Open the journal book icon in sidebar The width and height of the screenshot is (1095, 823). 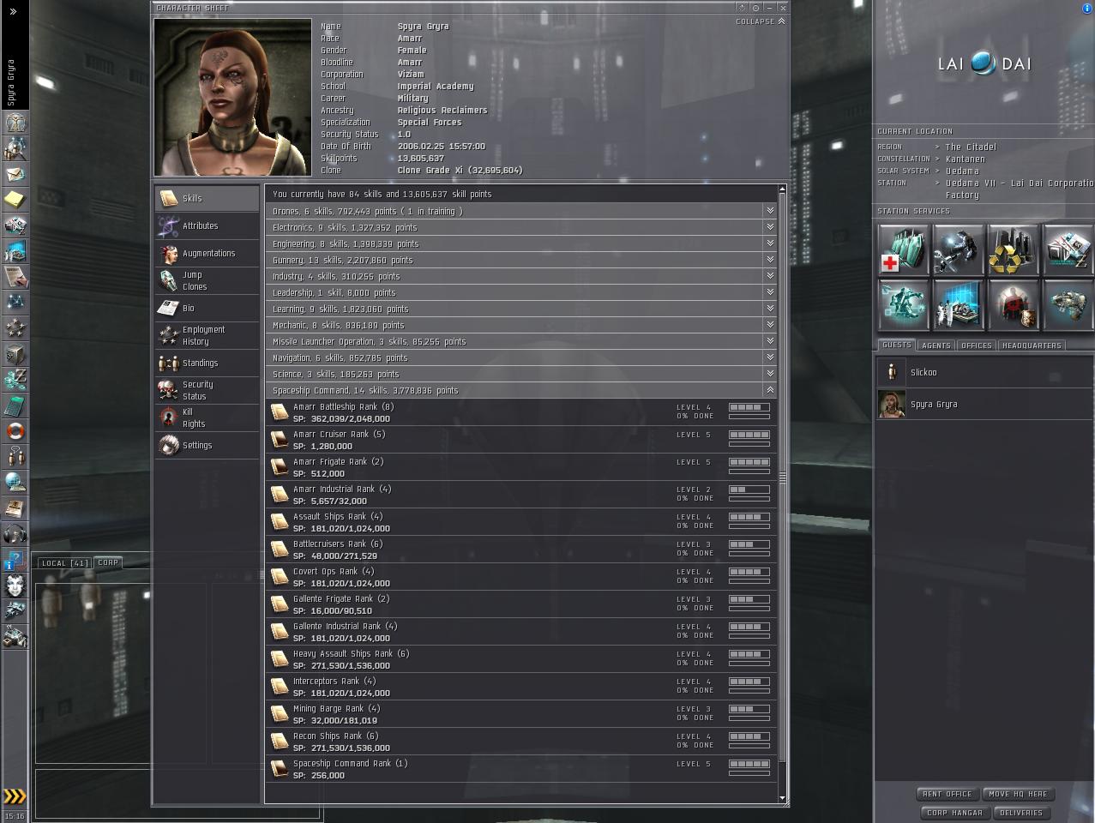15,508
